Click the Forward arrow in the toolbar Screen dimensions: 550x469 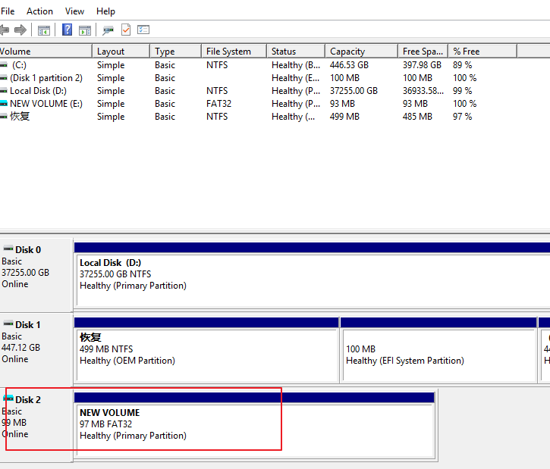[20, 30]
